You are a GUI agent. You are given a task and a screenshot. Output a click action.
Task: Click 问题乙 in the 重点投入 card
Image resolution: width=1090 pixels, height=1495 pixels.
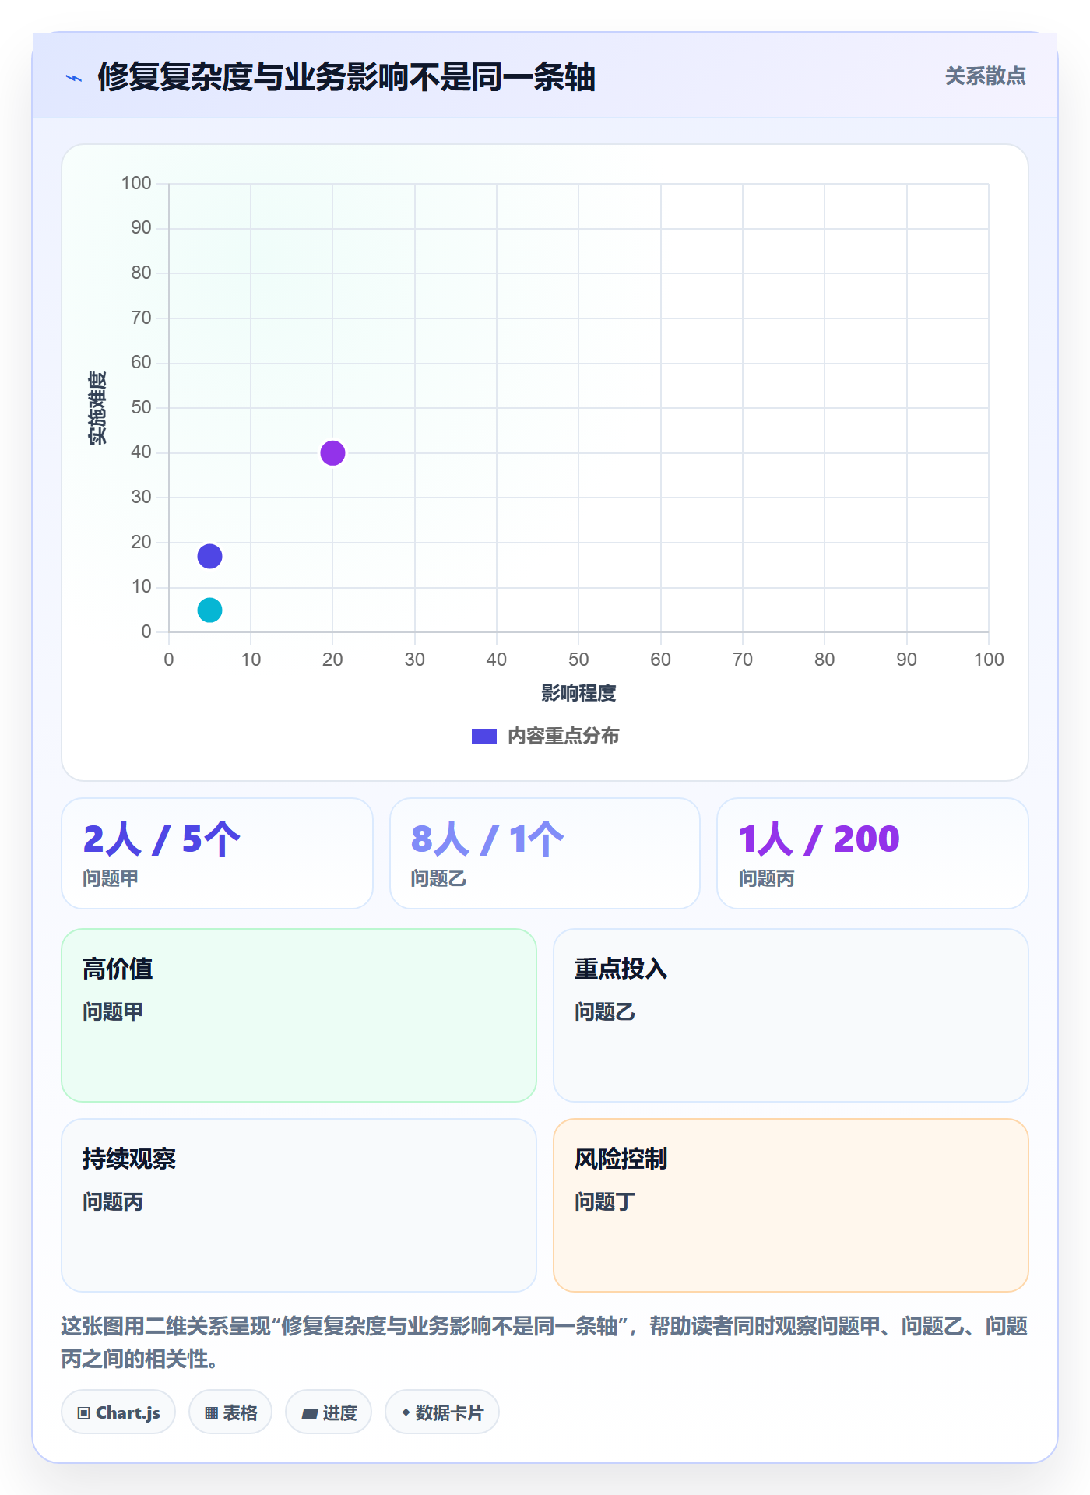[605, 1012]
